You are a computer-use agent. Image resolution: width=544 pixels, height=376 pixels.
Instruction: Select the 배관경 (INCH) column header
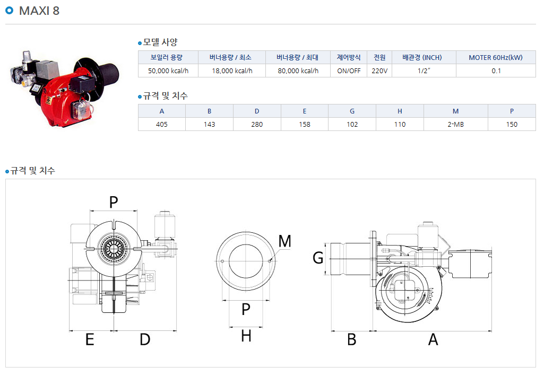(x=424, y=57)
